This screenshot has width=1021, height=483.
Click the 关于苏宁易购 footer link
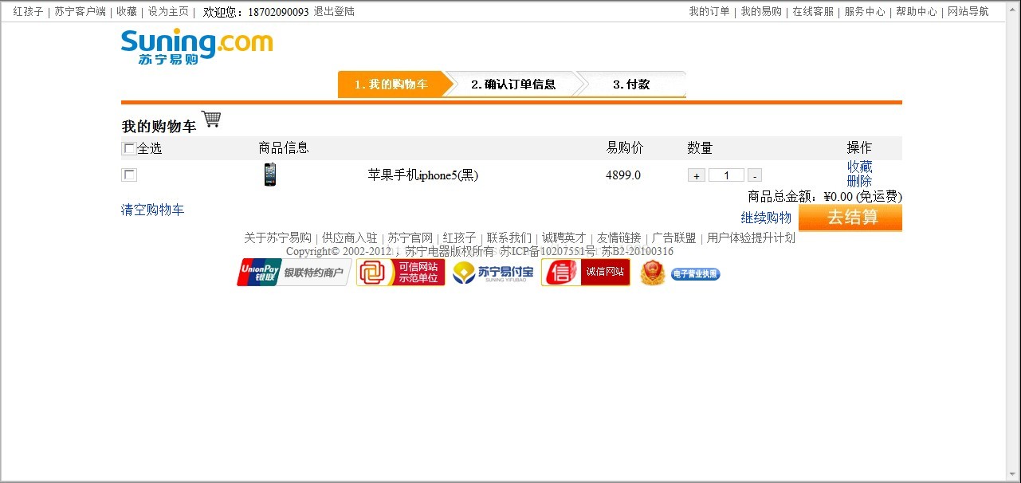click(x=277, y=238)
